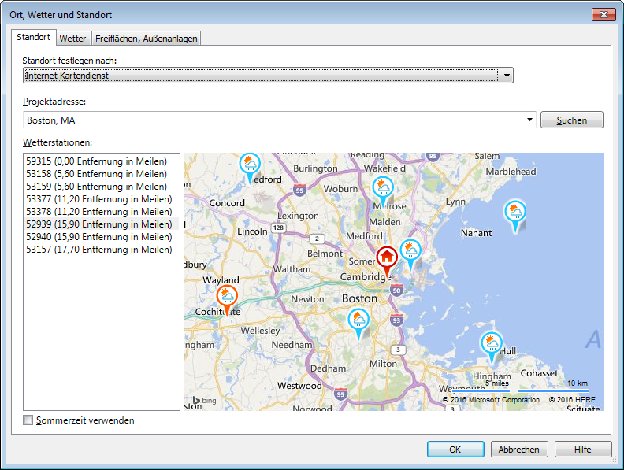
Task: Click the Newton label on the map
Action: click(307, 298)
